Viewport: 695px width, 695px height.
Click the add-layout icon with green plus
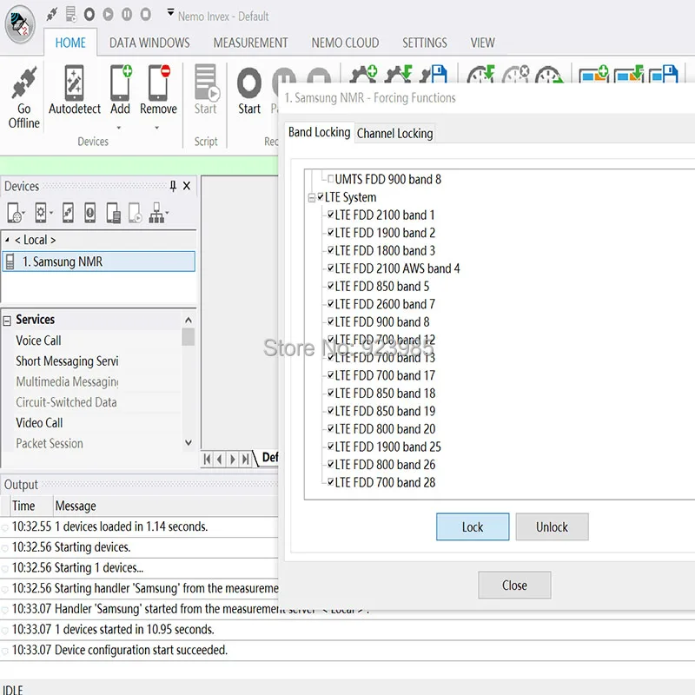[594, 75]
